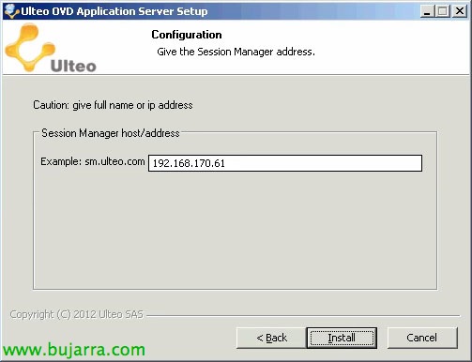Click the 'Configuration' heading text

pyautogui.click(x=187, y=35)
